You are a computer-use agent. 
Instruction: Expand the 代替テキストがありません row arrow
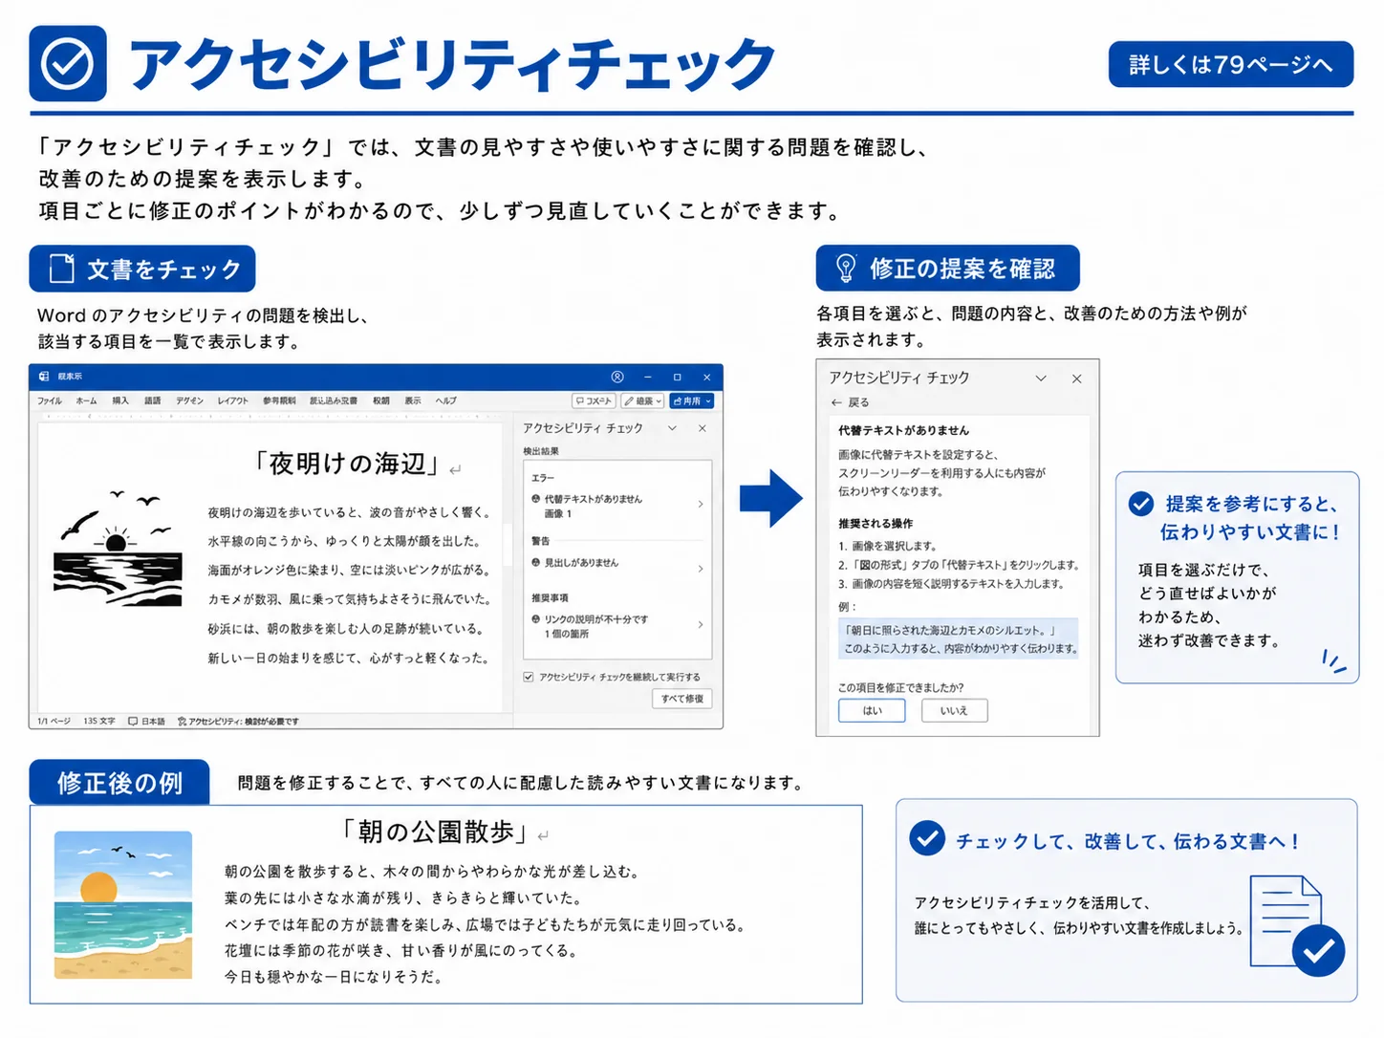pos(701,504)
